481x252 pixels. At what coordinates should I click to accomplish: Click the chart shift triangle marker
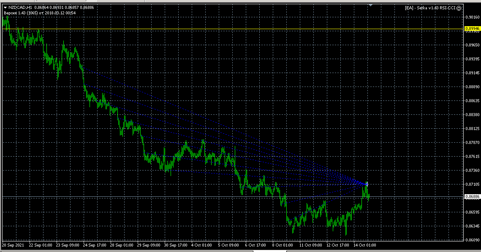(x=370, y=5)
